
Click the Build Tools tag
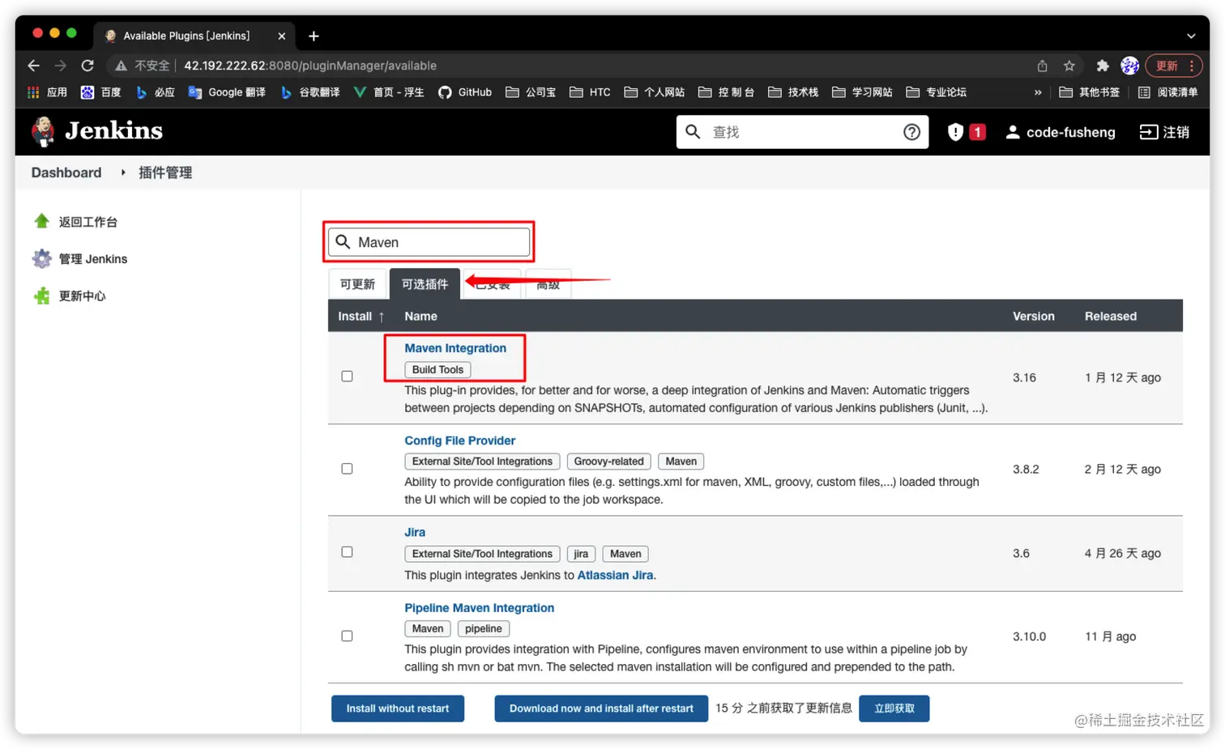tap(437, 369)
